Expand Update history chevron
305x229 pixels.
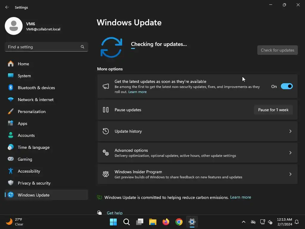290,131
